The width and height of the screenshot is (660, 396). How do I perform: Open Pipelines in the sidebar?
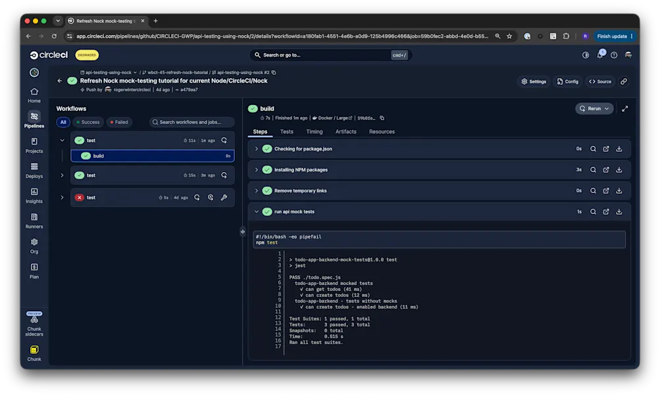[34, 120]
